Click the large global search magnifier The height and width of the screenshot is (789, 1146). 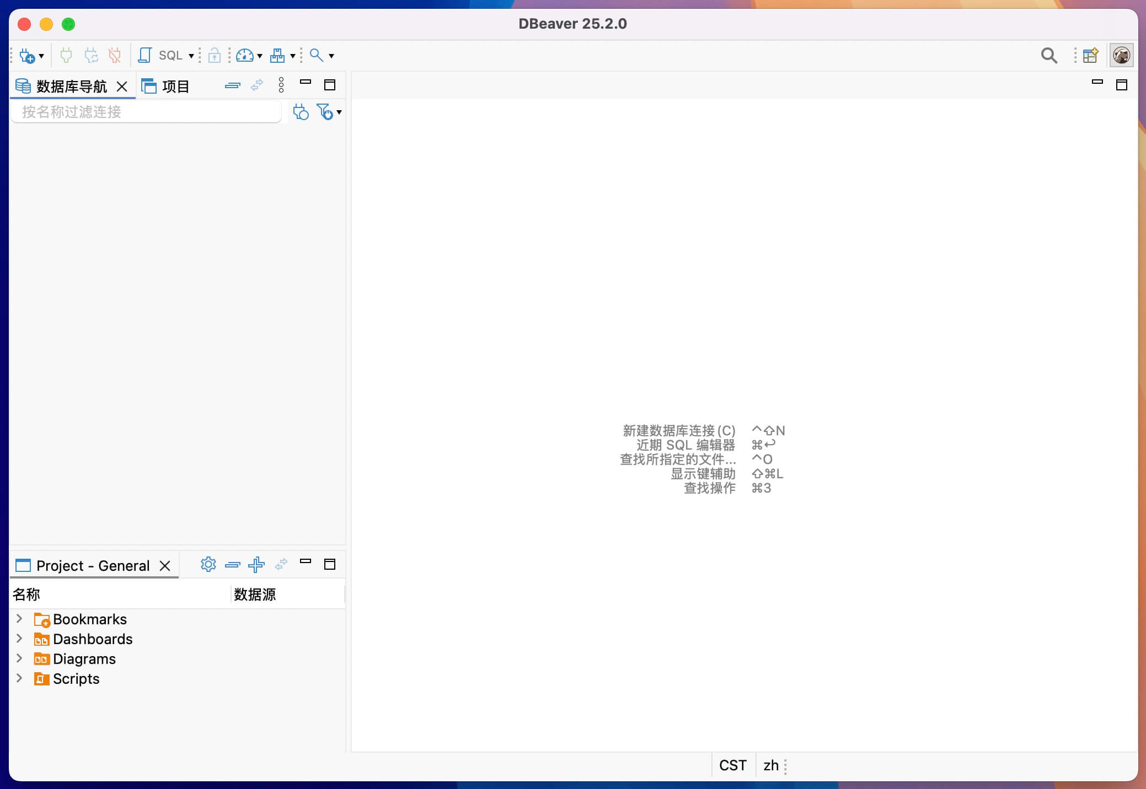[x=1049, y=55]
